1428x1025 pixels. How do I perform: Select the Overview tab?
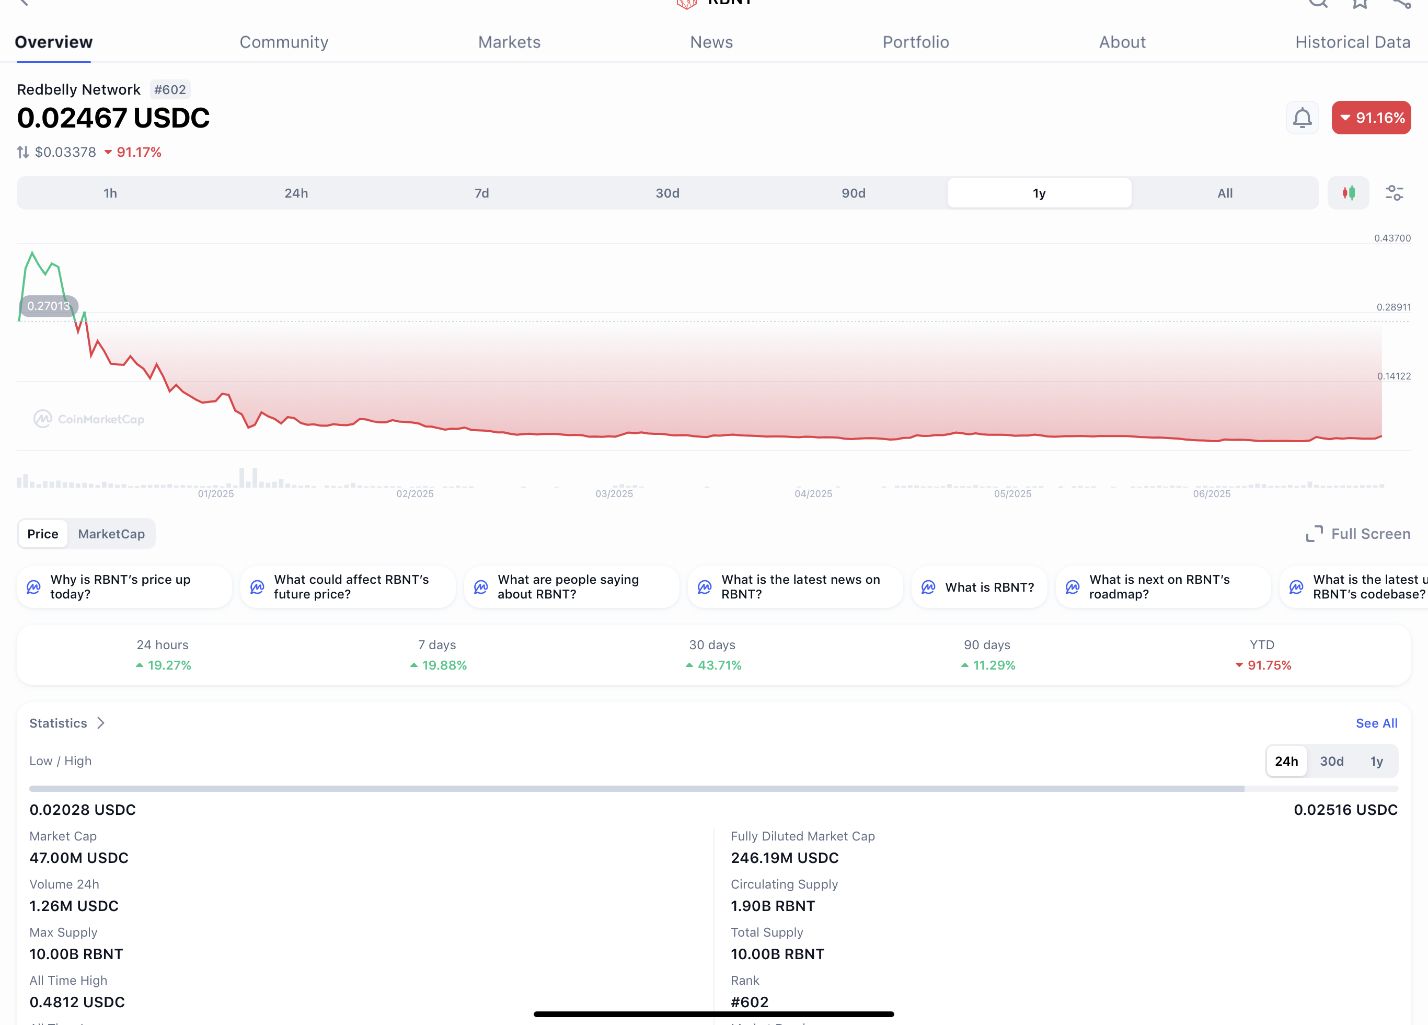tap(53, 42)
